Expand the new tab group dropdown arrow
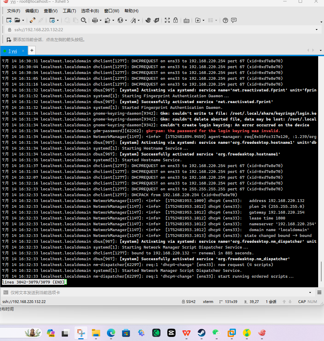This screenshot has height=341, width=324. coord(203,21)
